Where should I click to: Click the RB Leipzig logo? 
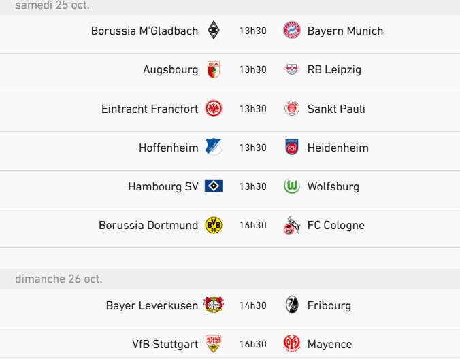click(292, 69)
